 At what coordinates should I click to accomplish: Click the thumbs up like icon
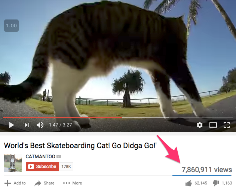tap(189, 183)
